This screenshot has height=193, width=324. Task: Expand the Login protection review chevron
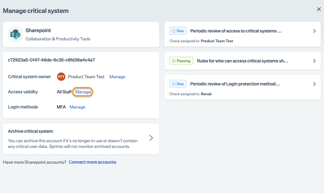point(314,84)
